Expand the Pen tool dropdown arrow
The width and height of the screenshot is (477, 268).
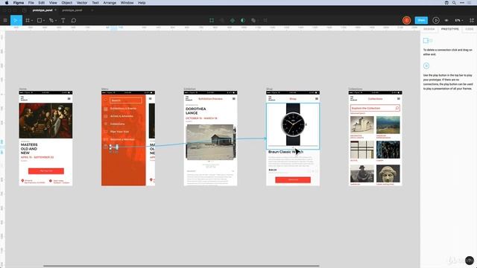(x=56, y=21)
